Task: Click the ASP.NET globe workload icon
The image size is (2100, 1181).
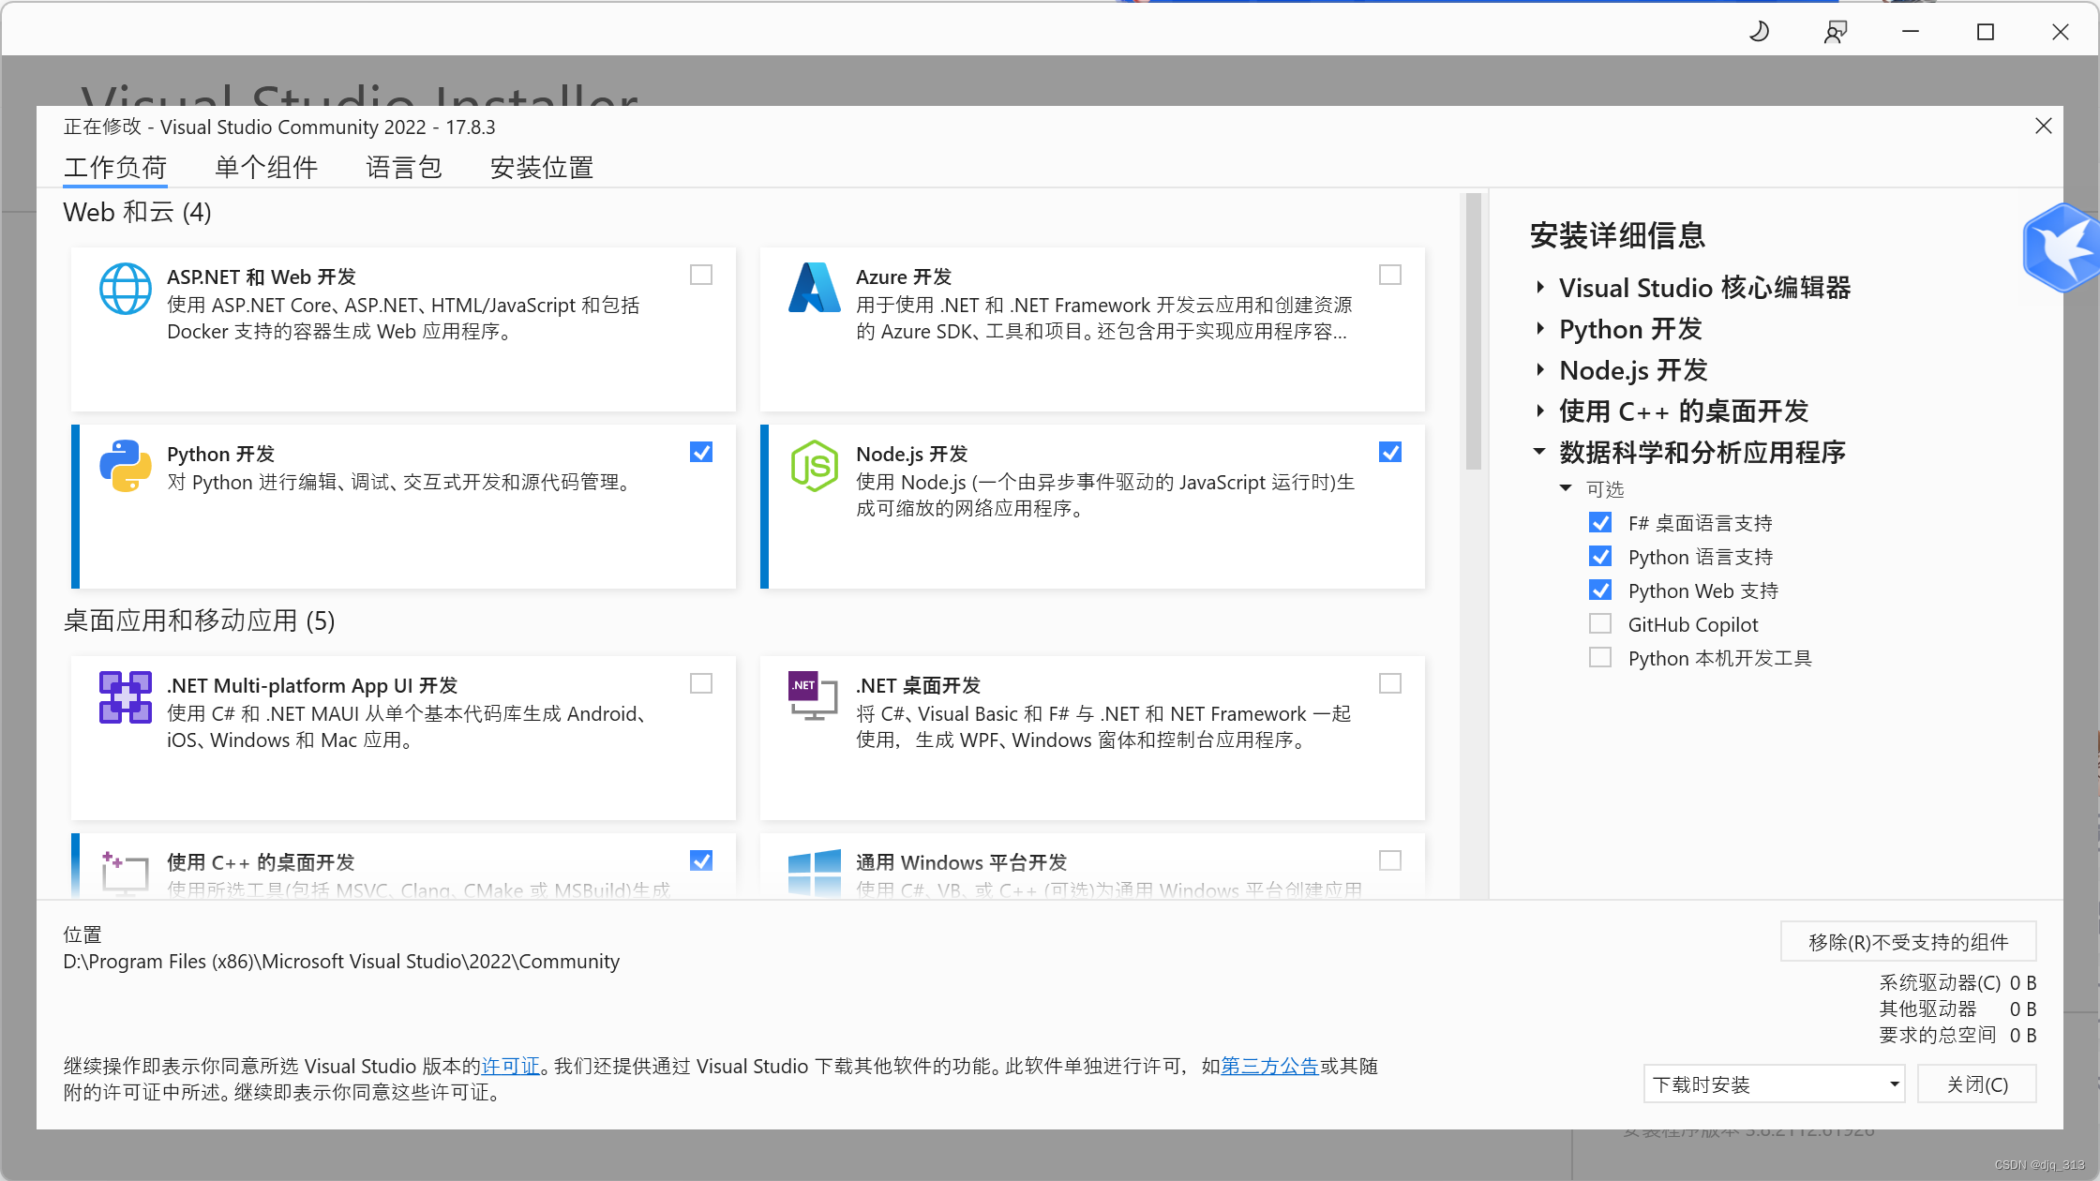Action: pos(125,289)
